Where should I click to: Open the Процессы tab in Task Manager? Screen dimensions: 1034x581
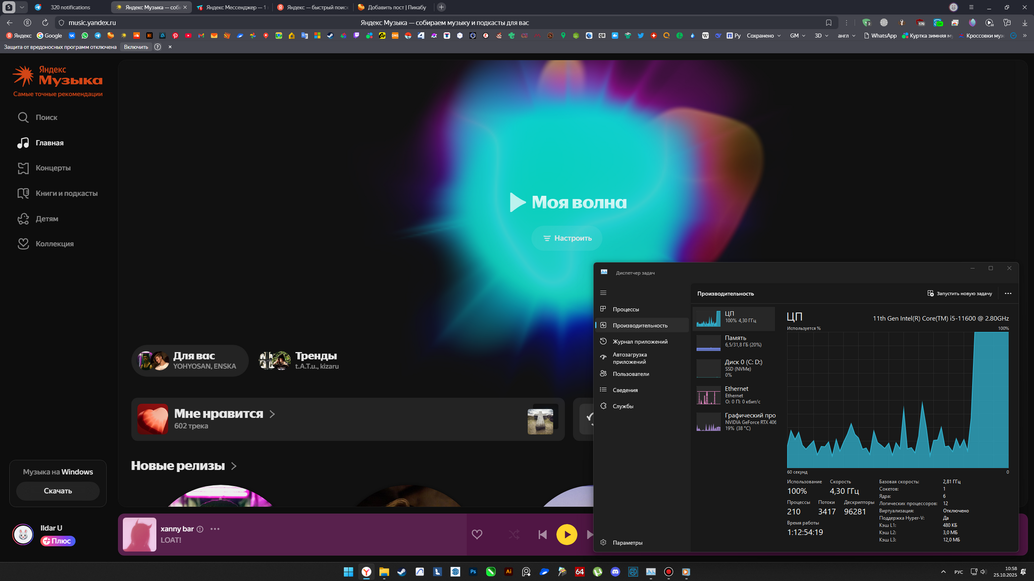click(626, 309)
